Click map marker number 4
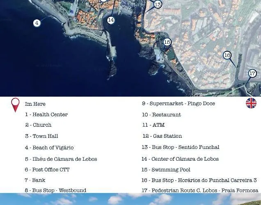261x205 pixels. pyautogui.click(x=37, y=23)
